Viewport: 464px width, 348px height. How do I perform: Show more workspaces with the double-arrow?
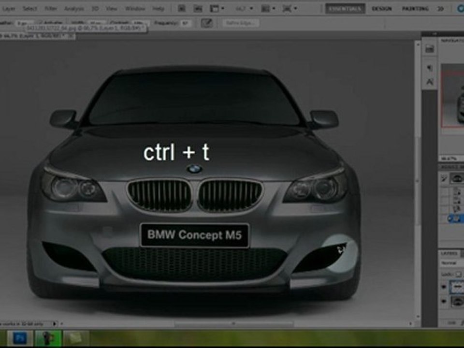pyautogui.click(x=441, y=9)
